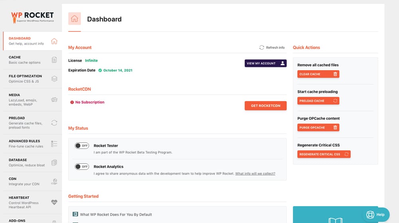Click the Heartbeat heart icon
This screenshot has width=399, height=223.
[x=54, y=202]
